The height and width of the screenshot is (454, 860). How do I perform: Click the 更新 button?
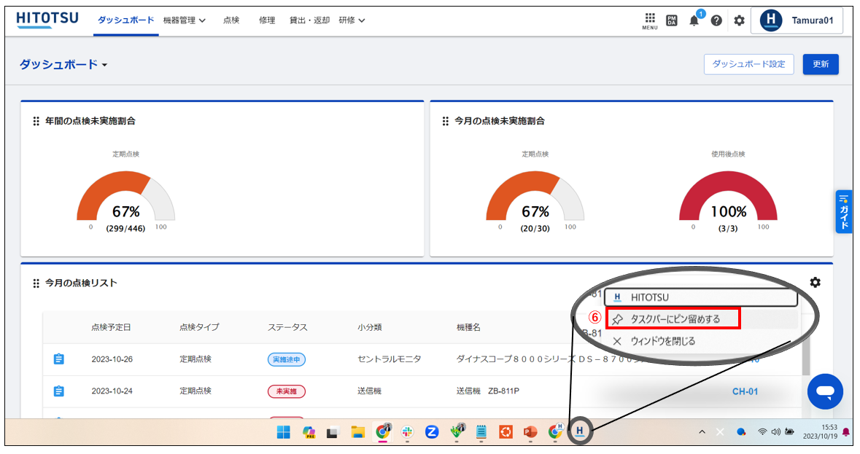click(x=821, y=64)
